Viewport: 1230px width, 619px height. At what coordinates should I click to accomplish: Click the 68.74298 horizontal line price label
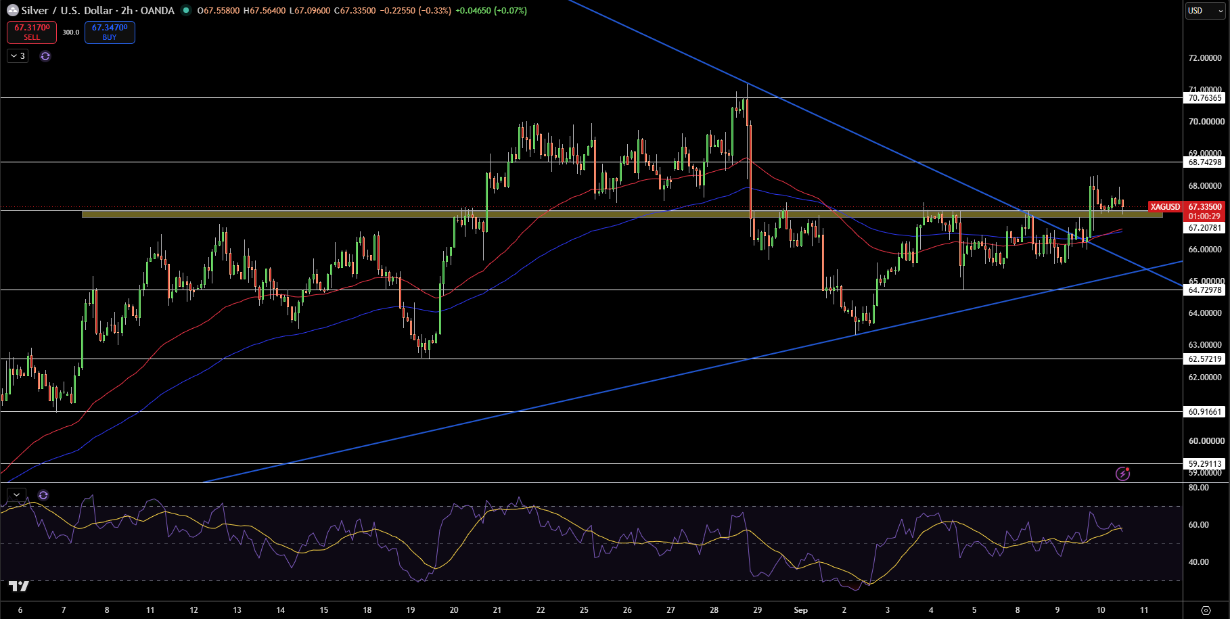[1205, 162]
